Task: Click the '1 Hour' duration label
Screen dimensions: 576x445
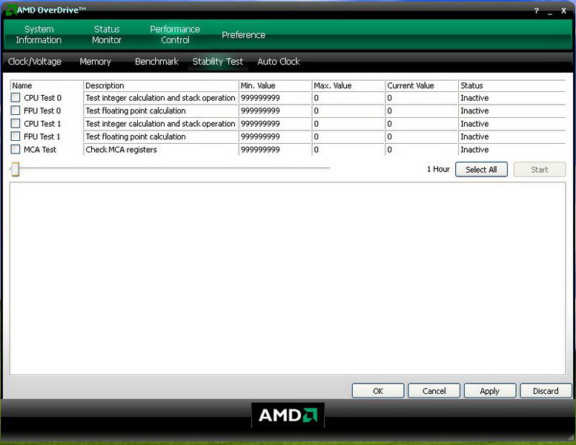Action: (x=438, y=169)
